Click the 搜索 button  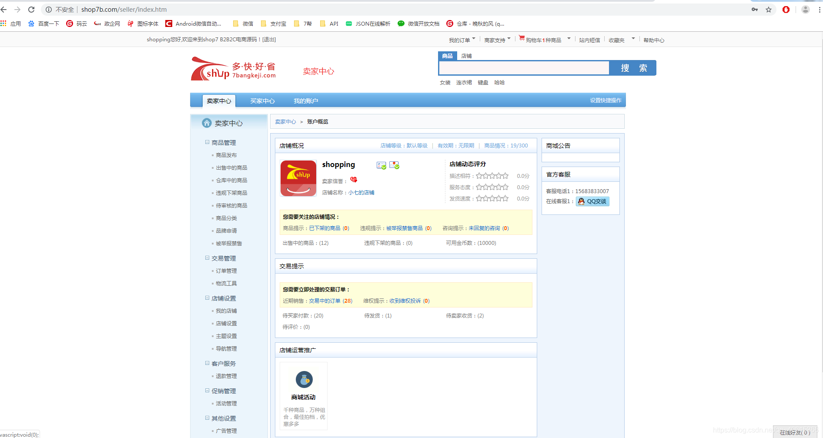click(632, 68)
